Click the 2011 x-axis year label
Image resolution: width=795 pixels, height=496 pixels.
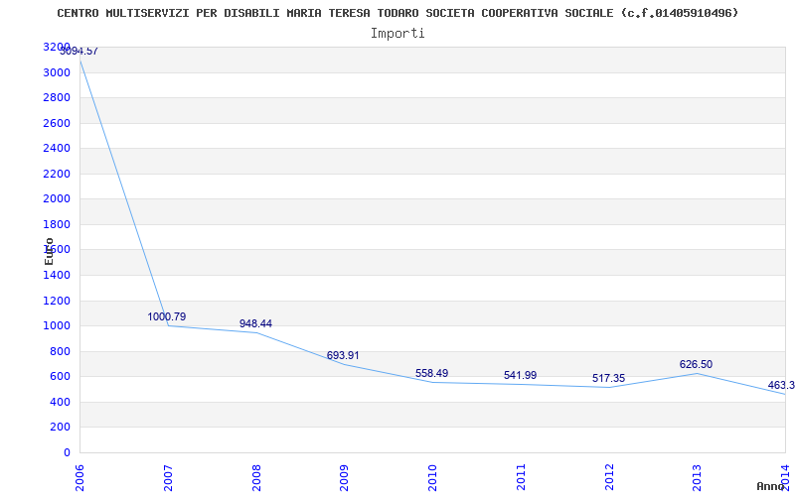coord(521,476)
